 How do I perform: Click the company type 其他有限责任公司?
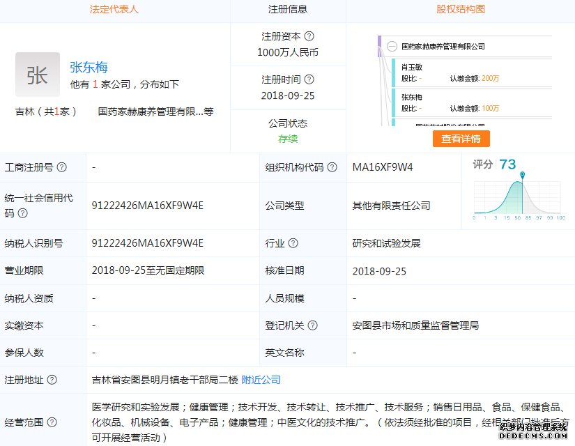tap(391, 206)
